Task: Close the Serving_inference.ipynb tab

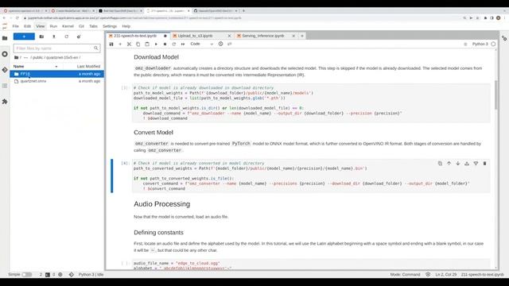Action: point(293,36)
